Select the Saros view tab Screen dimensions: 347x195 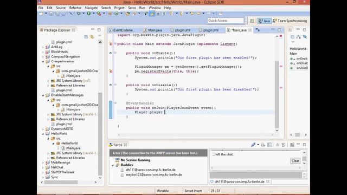[118, 145]
